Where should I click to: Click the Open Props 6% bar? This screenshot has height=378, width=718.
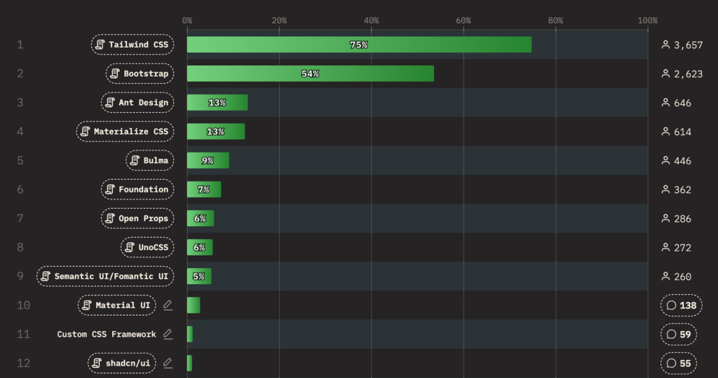201,218
